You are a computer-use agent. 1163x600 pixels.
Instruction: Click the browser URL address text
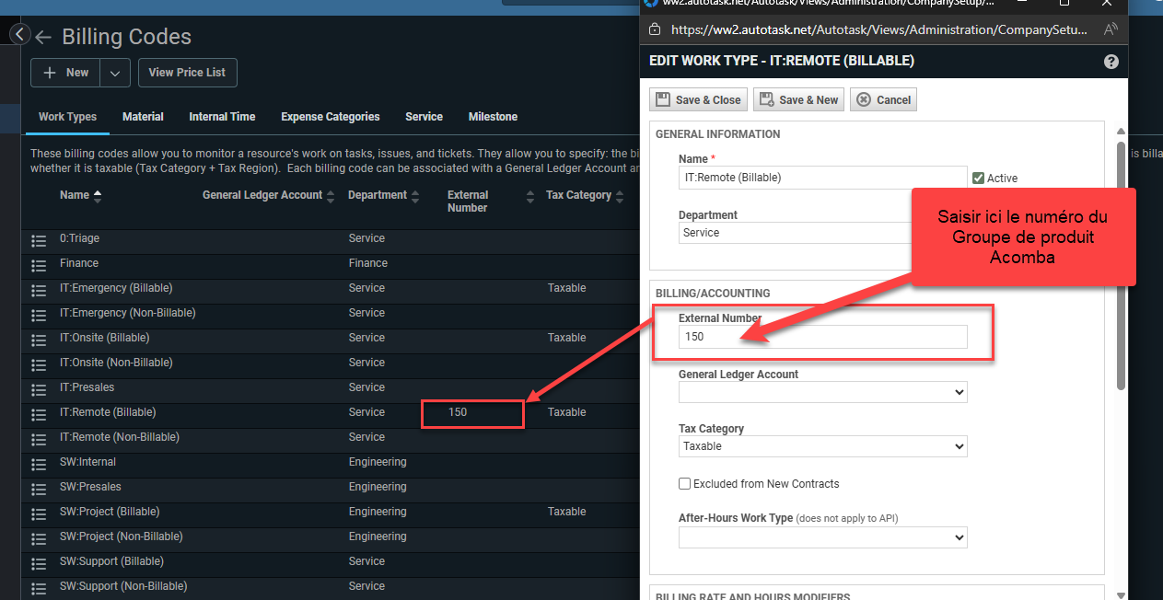click(x=878, y=29)
